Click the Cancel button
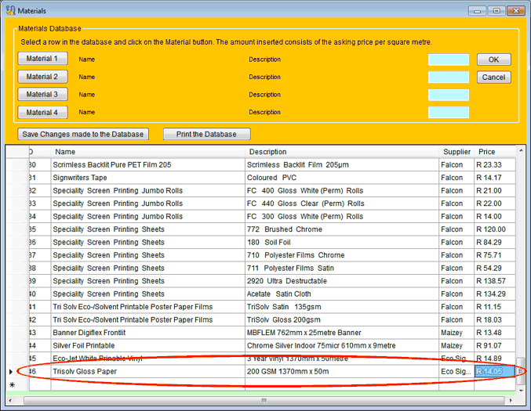This screenshot has height=411, width=531. pyautogui.click(x=493, y=78)
